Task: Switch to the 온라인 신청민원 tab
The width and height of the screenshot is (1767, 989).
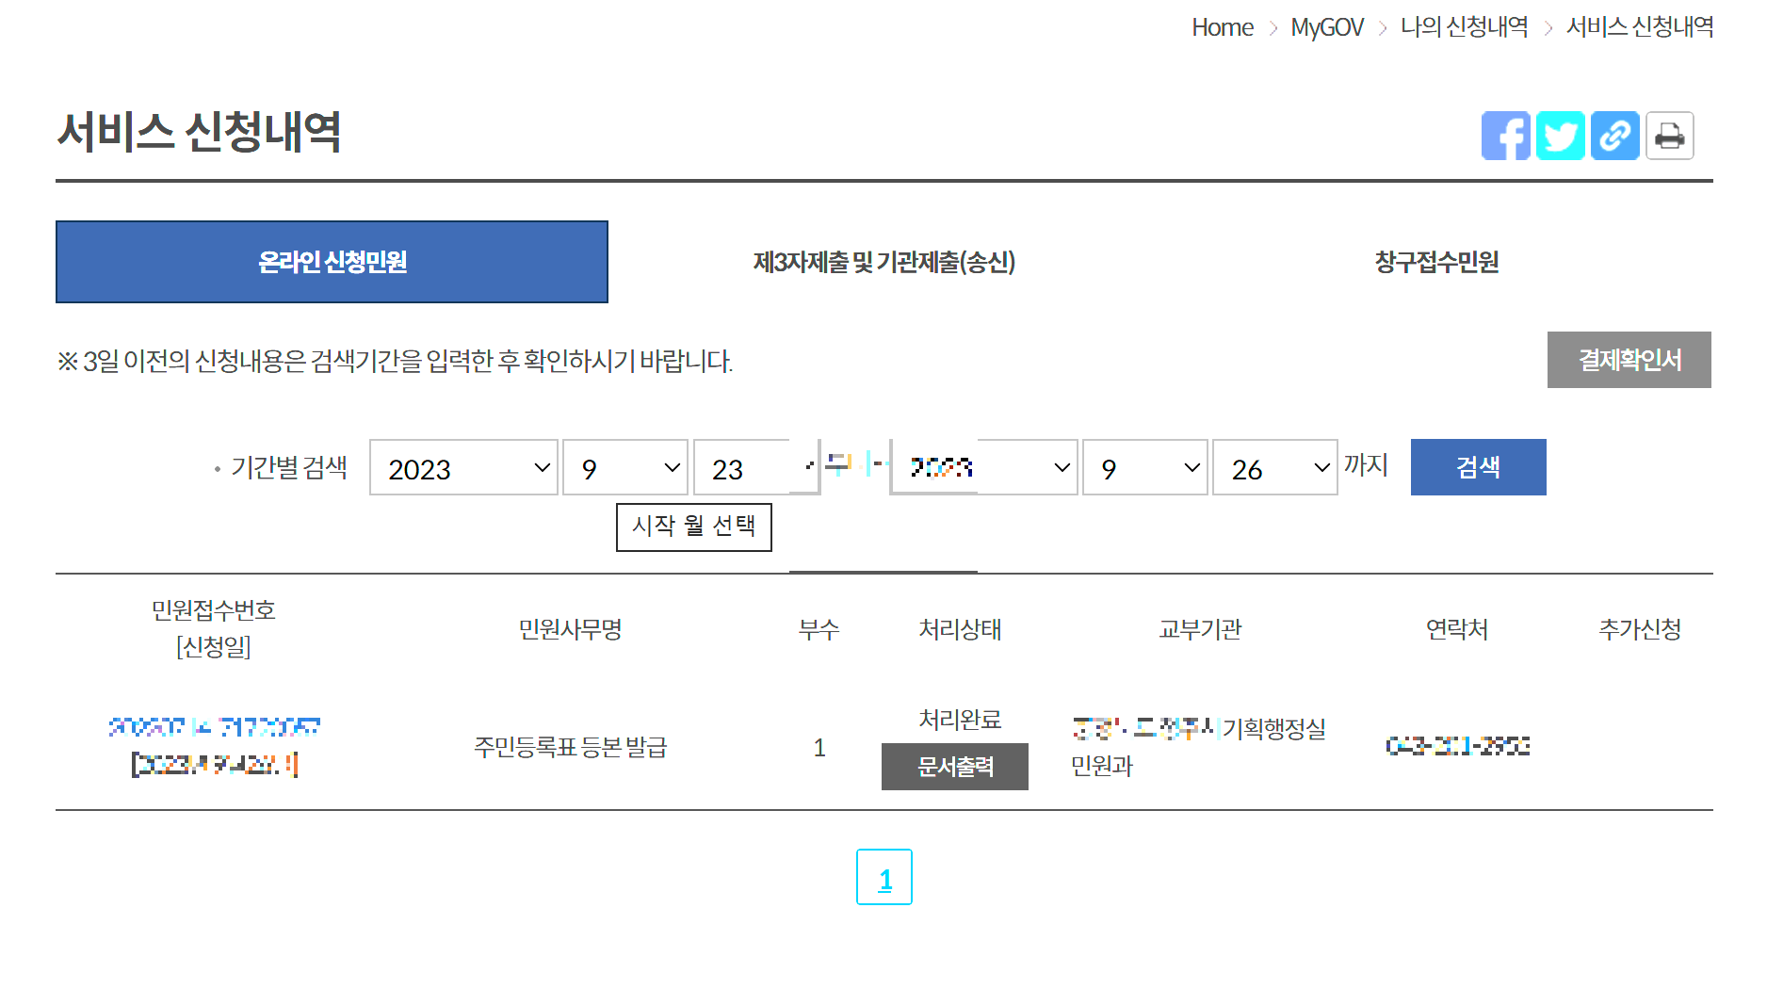Action: 332,262
